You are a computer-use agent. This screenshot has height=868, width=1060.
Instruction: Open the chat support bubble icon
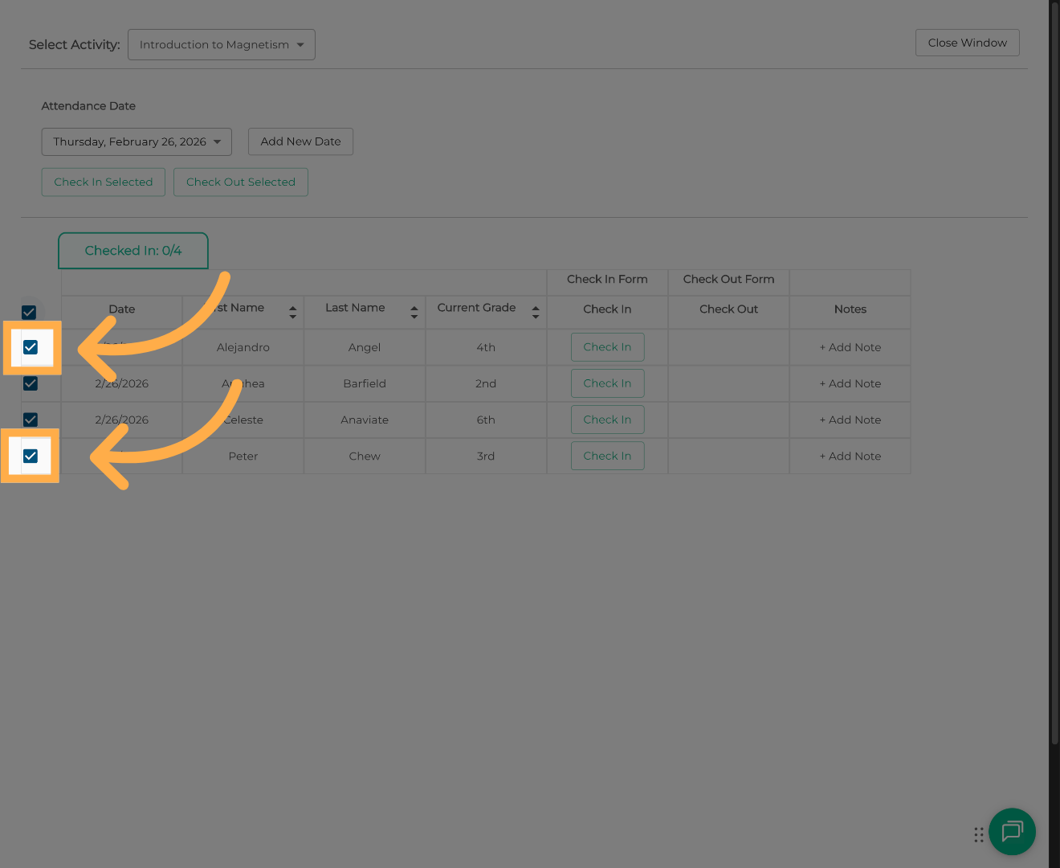(x=1012, y=831)
